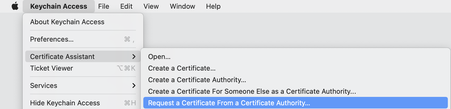This screenshot has height=109, width=451.
Task: Open the File menu
Action: pos(104,6)
